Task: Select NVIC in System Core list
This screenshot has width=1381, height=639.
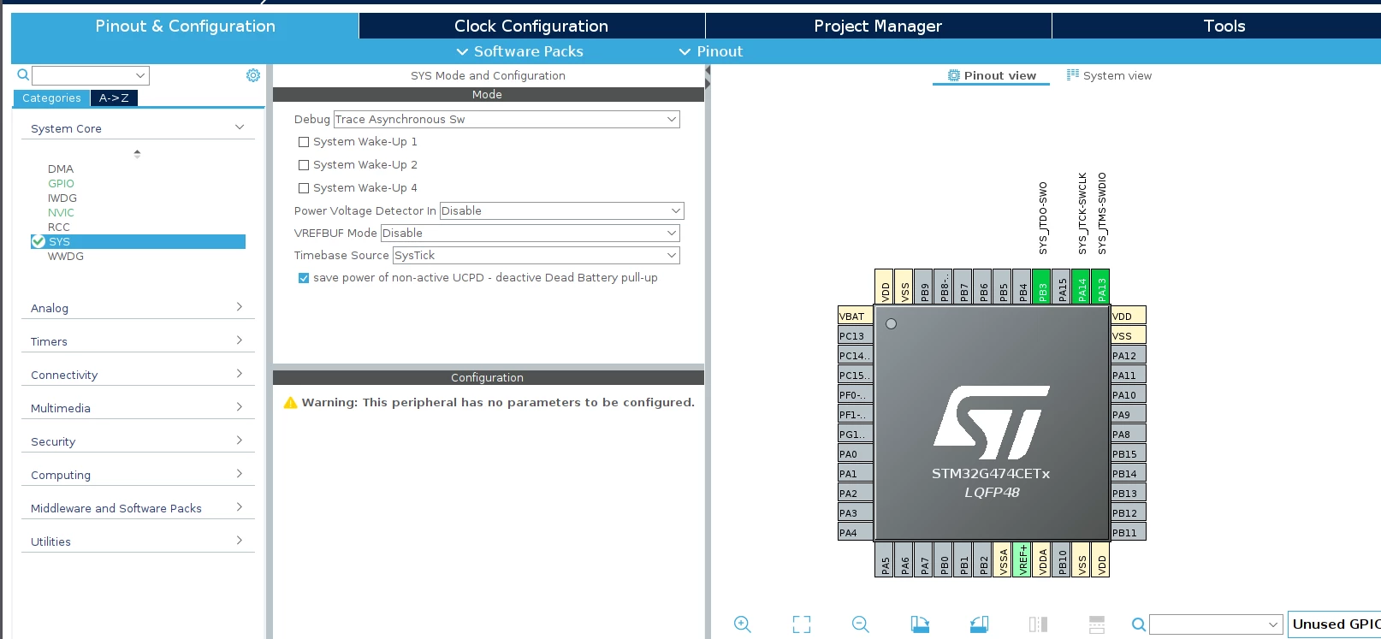Action: (x=61, y=212)
